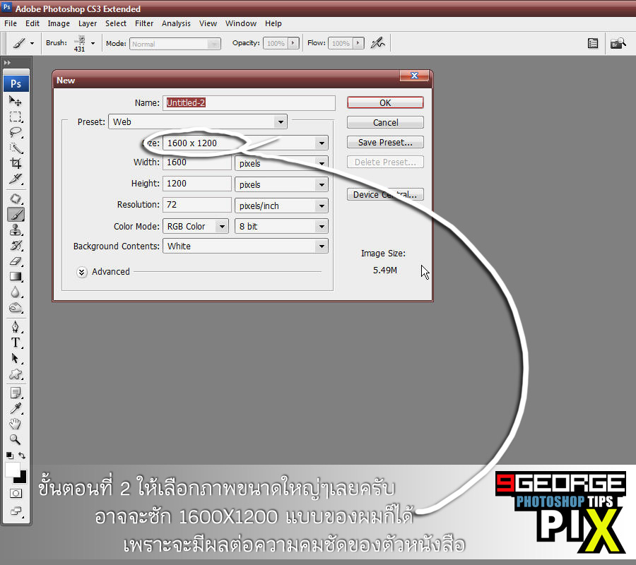Open the Preset dropdown showing Web

pyautogui.click(x=198, y=121)
